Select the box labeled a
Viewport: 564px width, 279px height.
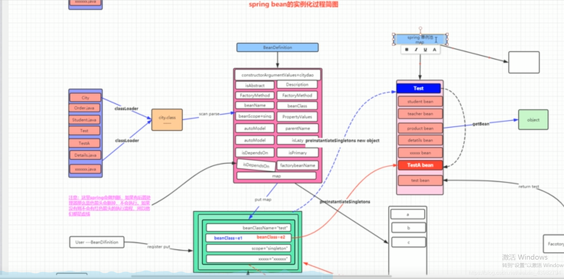tap(408, 214)
